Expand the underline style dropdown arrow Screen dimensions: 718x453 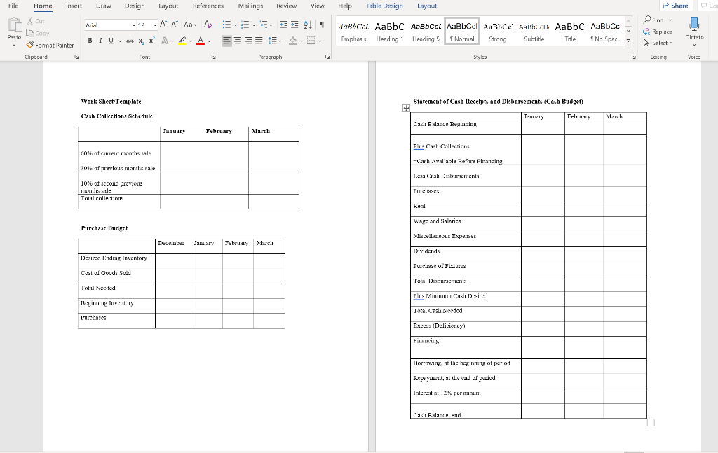coord(120,41)
